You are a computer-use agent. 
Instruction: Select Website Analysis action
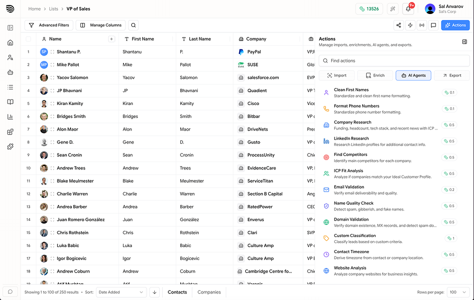(x=390, y=270)
